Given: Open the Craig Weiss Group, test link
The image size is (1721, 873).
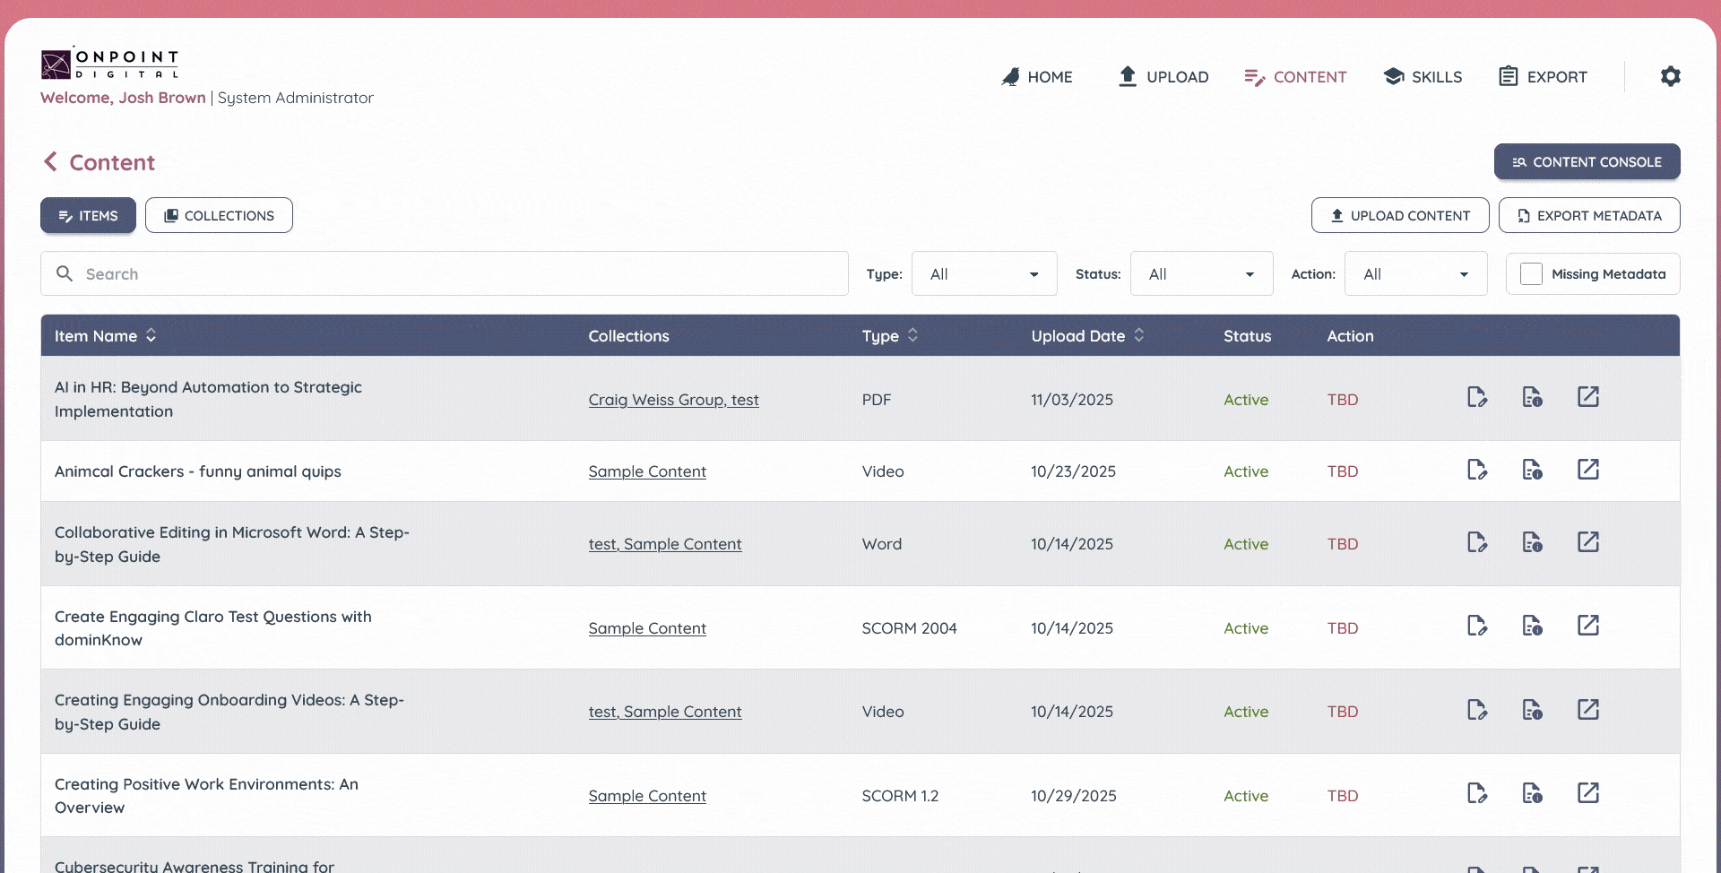Looking at the screenshot, I should coord(673,400).
